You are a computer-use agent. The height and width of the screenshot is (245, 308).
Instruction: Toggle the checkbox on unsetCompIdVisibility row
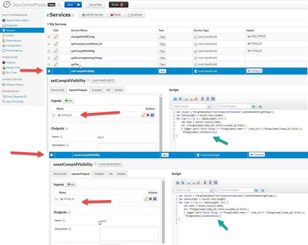51,155
